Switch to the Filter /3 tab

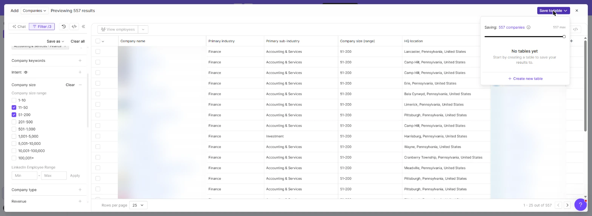42,26
